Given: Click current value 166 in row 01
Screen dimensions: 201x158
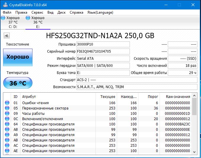Looking at the screenshot, I should 112,103.
